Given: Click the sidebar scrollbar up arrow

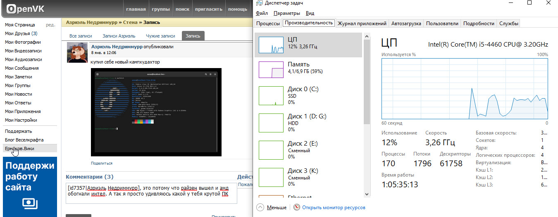Looking at the screenshot, I should pos(367,37).
